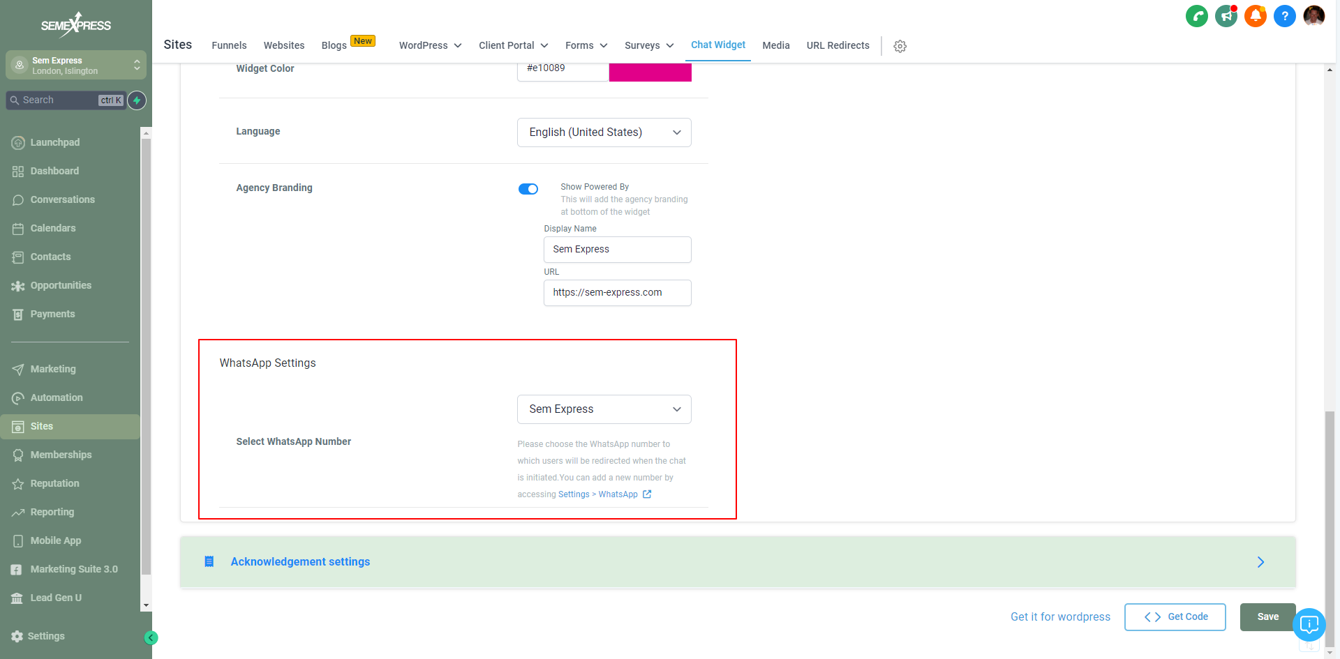Click the lightning quick actions icon
The width and height of the screenshot is (1340, 659).
click(137, 100)
